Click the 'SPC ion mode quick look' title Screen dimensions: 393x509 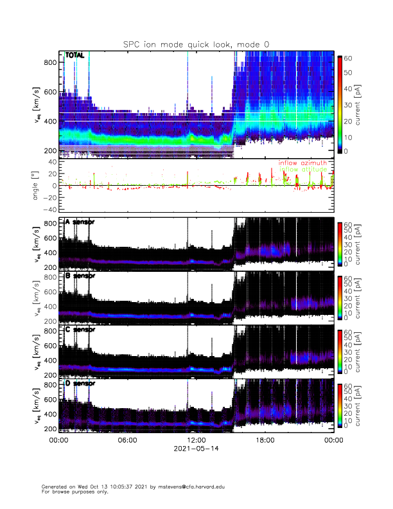click(x=197, y=44)
